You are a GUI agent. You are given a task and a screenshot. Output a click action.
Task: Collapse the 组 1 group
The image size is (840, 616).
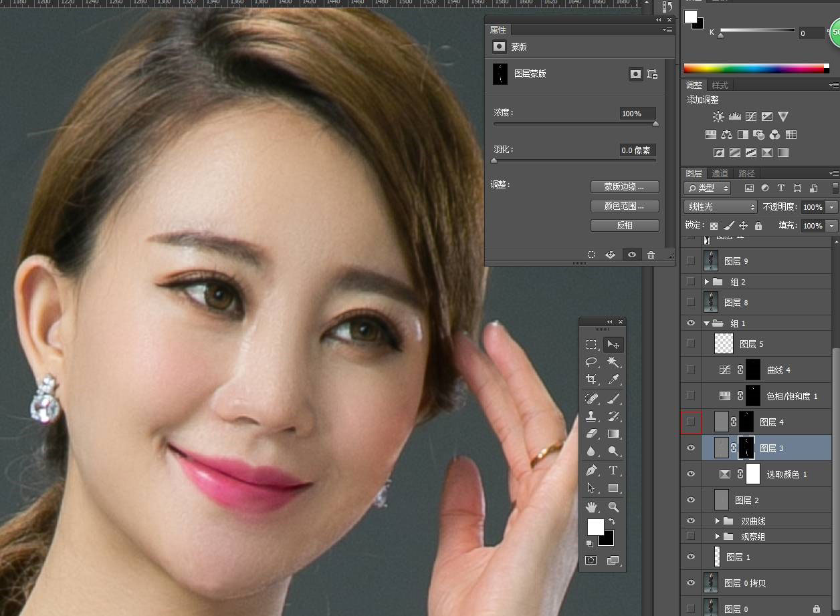coord(707,323)
